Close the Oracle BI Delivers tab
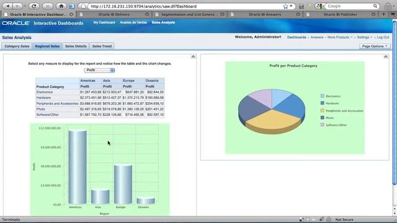The height and width of the screenshot is (223, 397). click(147, 14)
